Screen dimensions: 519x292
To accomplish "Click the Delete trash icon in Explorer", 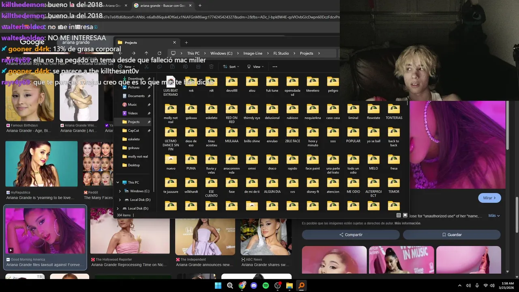I will 211,67.
